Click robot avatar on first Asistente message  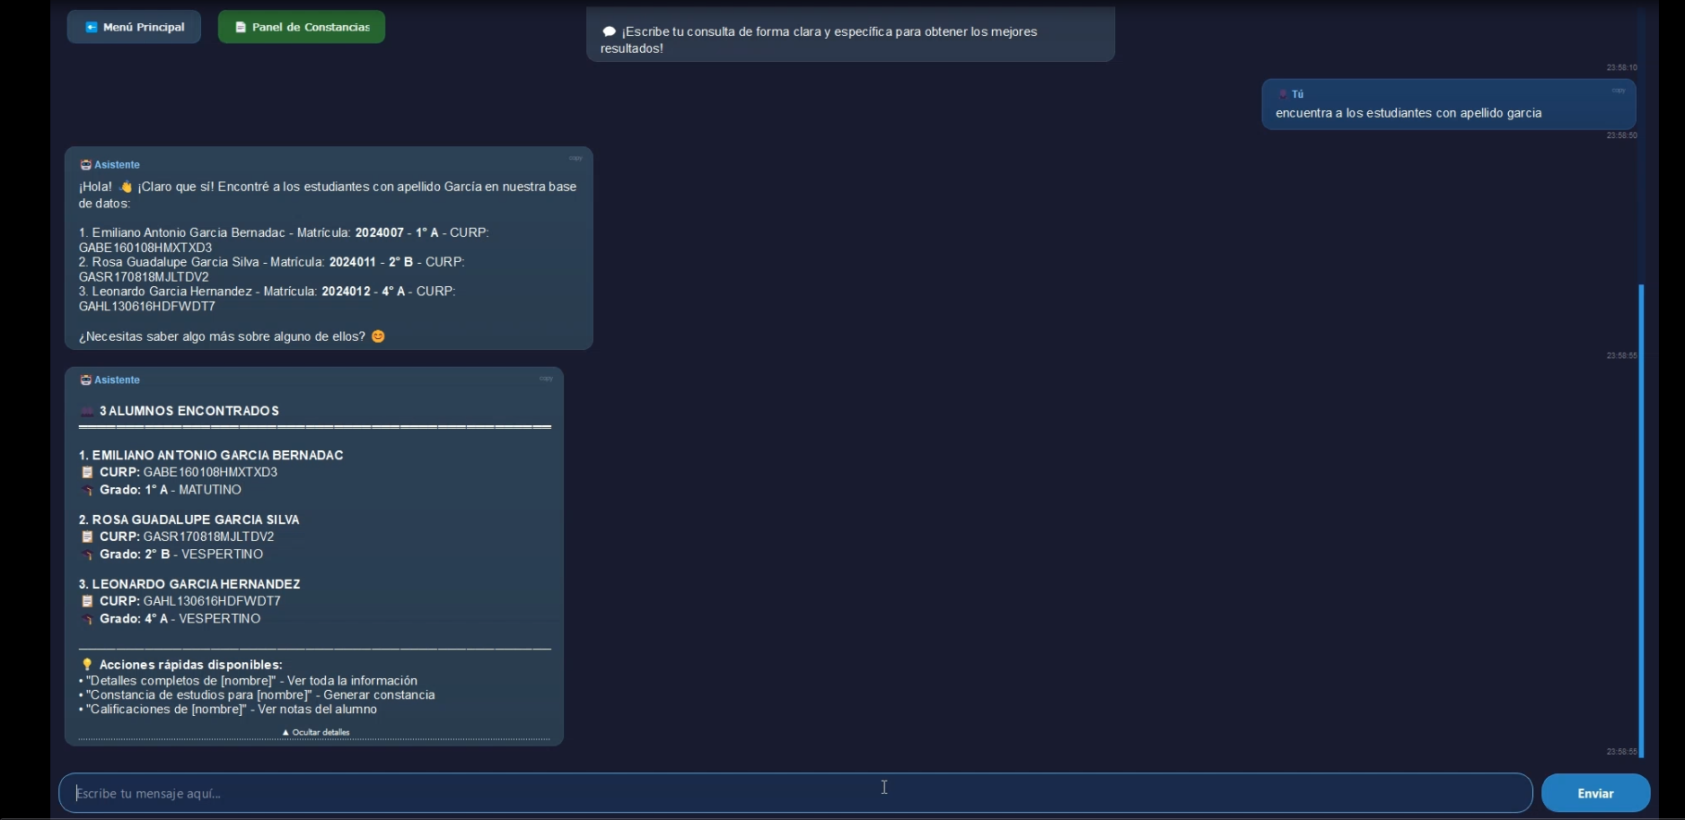click(85, 165)
